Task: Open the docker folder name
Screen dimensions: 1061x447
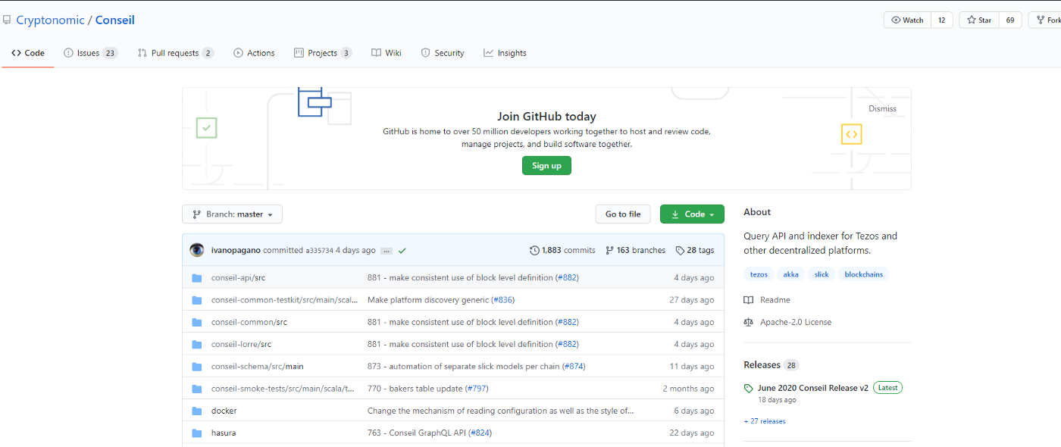Action: (224, 411)
